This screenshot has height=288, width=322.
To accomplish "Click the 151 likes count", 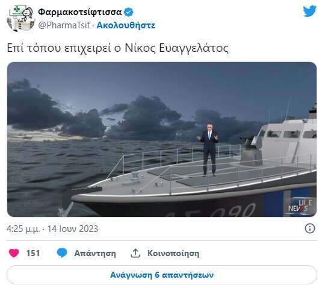I will pyautogui.click(x=33, y=253).
